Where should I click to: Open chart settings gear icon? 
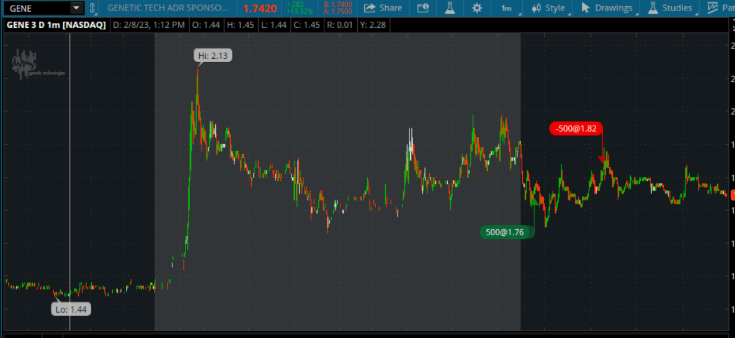pyautogui.click(x=477, y=8)
